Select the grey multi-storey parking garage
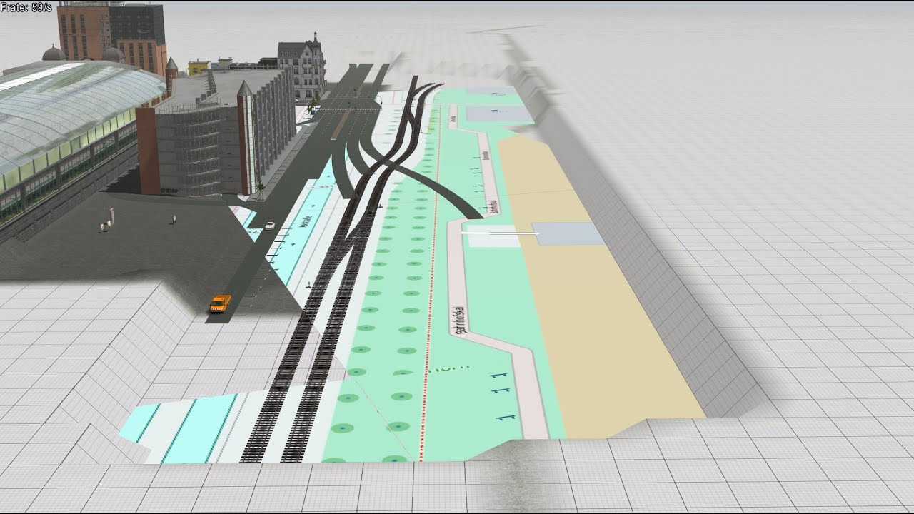This screenshot has height=514, width=914. tap(216, 133)
